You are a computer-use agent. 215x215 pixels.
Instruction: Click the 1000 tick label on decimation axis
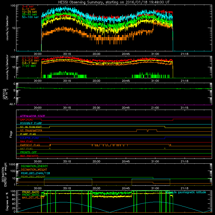pos(12,164)
